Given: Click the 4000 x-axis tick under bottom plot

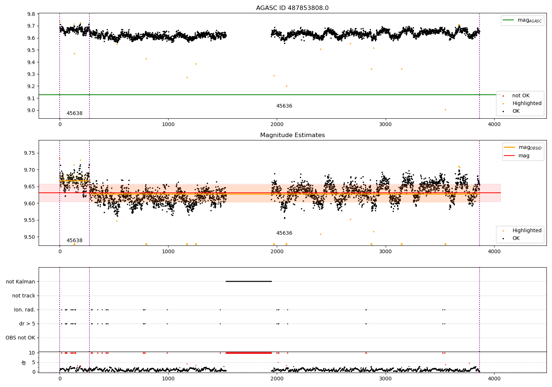Looking at the screenshot, I should pos(494,379).
